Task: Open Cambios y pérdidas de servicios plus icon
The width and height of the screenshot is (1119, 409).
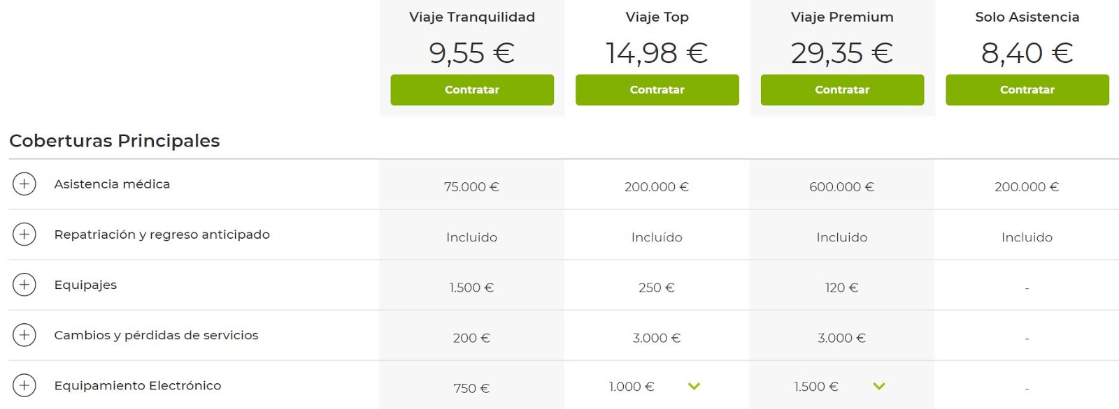Action: 24,335
